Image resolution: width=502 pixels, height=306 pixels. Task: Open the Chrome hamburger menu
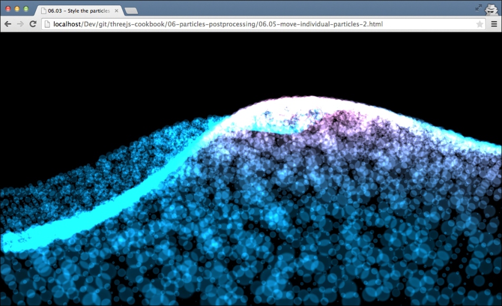click(x=494, y=24)
